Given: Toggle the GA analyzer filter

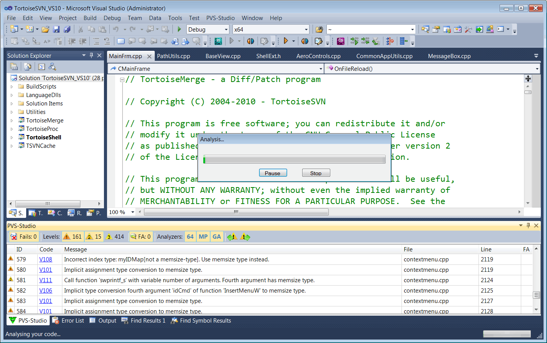Looking at the screenshot, I should (x=217, y=237).
